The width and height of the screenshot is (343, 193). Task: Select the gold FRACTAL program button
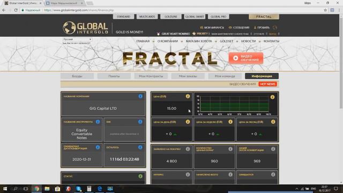tap(264, 17)
